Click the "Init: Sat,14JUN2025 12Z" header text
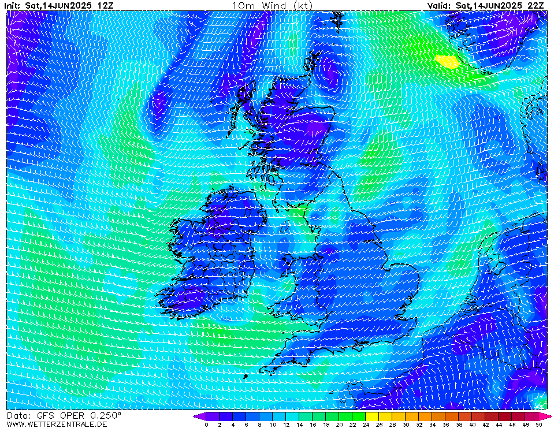Screen dimensions: 554x428 pos(59,5)
